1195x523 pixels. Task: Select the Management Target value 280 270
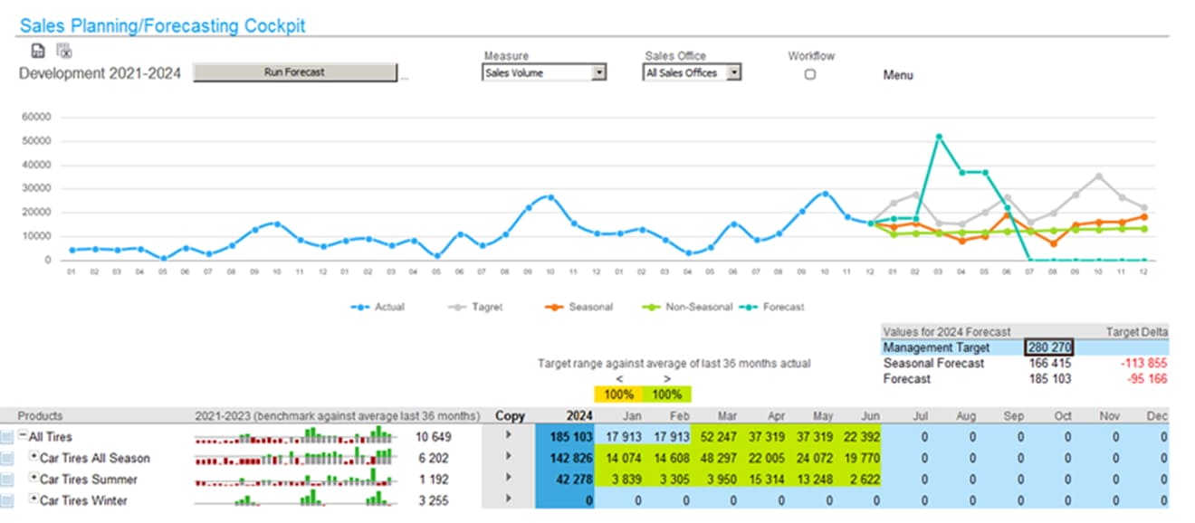(x=1048, y=347)
